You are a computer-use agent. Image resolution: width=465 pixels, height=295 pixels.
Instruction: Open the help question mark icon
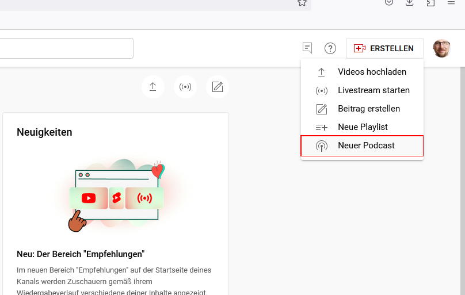(x=330, y=48)
